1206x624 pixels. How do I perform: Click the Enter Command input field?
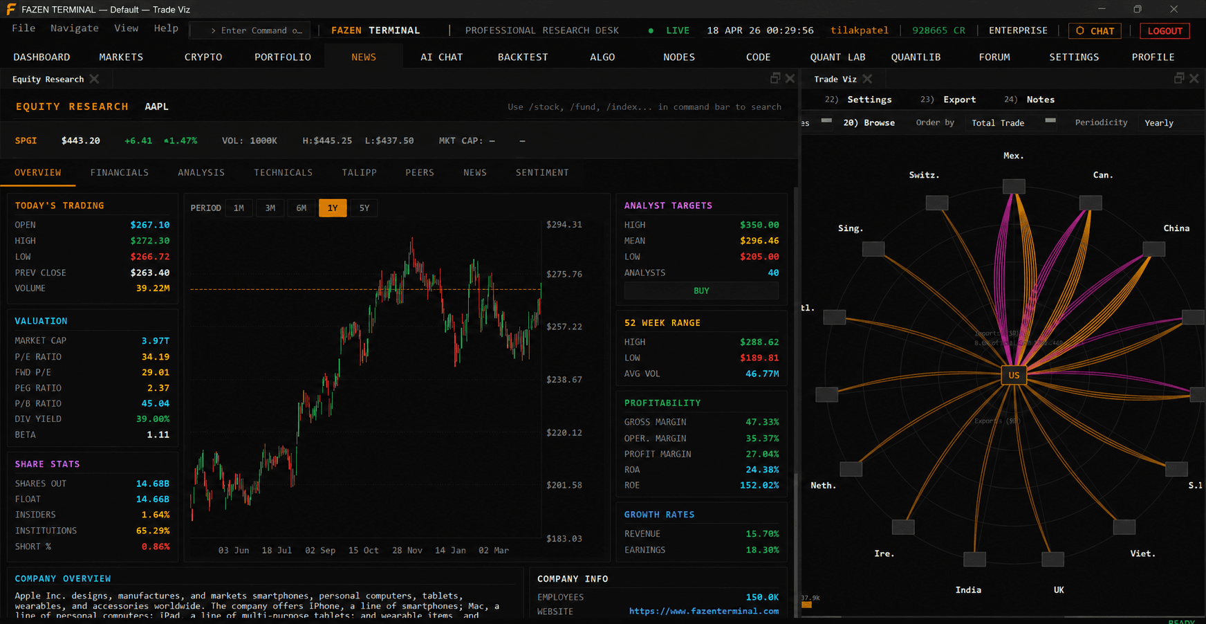(x=250, y=30)
